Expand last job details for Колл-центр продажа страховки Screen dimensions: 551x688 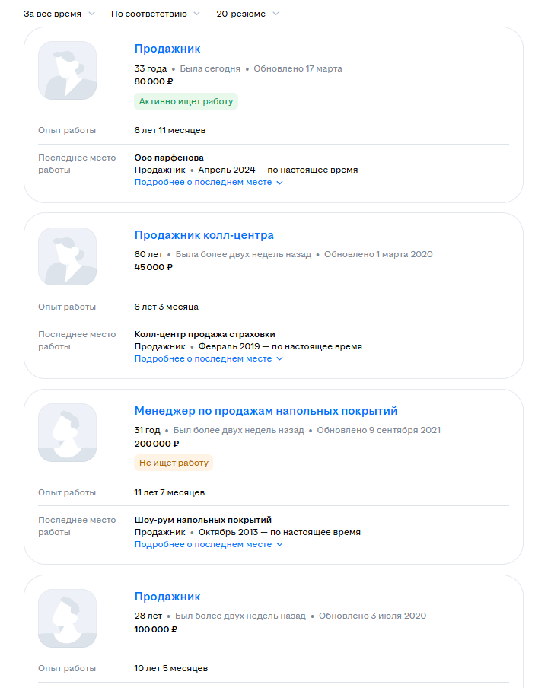coord(203,358)
